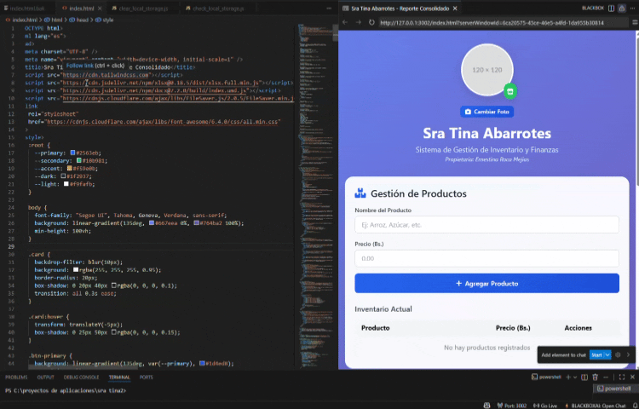The image size is (639, 409).
Task: Open the new terminal launch-profile dropdown
Action: (x=575, y=377)
